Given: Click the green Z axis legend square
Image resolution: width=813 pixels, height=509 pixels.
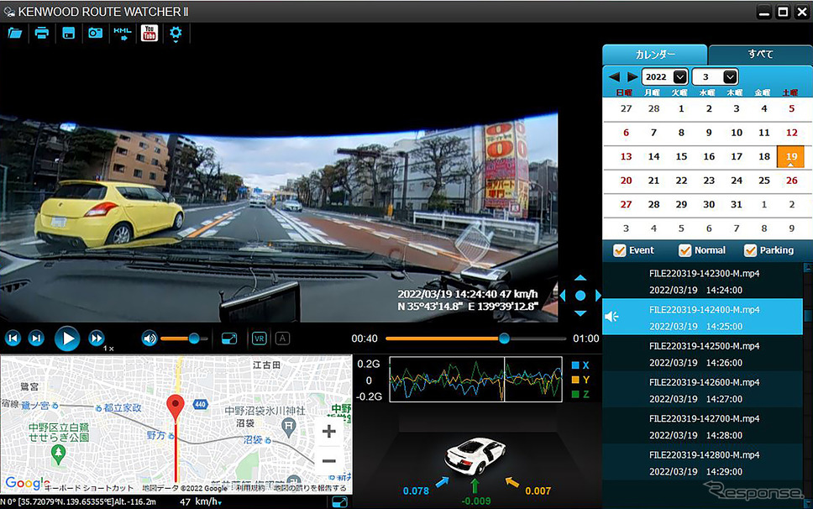Looking at the screenshot, I should click(x=575, y=395).
